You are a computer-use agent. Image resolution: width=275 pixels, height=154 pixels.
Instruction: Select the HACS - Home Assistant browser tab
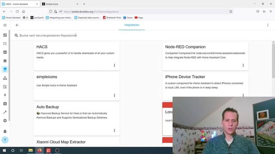pyautogui.click(x=20, y=4)
